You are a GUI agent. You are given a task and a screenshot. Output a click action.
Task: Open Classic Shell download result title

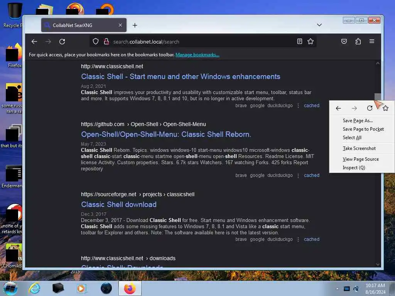[x=119, y=204]
